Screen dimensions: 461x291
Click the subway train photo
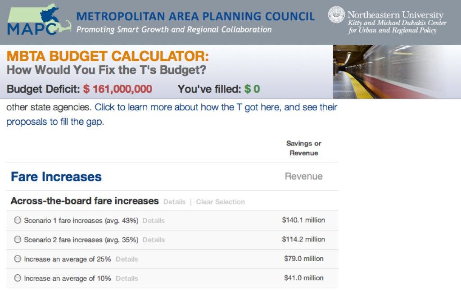point(396,72)
